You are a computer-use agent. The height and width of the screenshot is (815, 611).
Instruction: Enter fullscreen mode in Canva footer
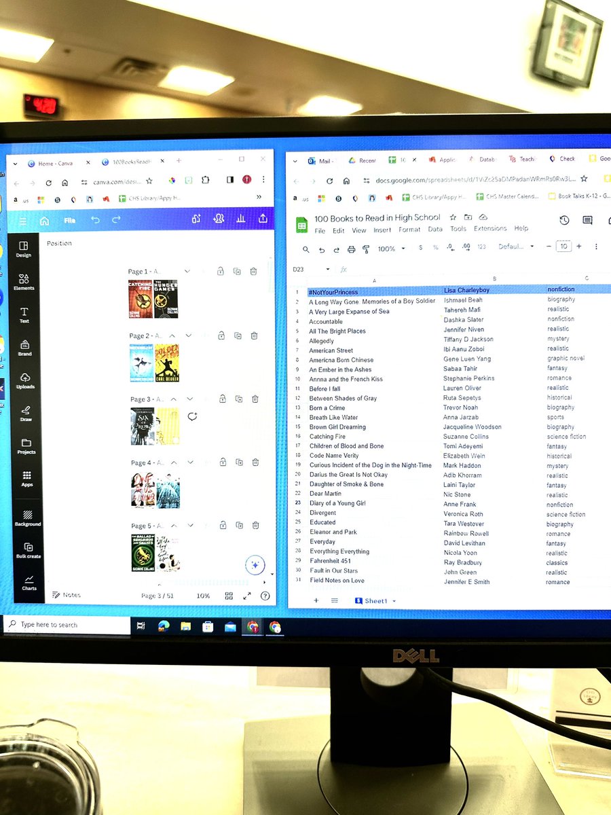[247, 596]
